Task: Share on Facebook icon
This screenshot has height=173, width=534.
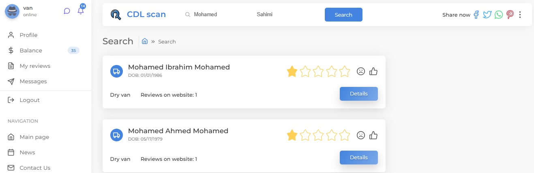Action: tap(476, 15)
